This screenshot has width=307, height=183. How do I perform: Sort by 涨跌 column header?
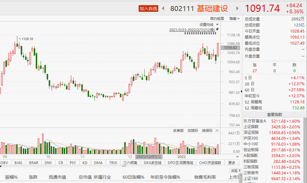(33, 177)
